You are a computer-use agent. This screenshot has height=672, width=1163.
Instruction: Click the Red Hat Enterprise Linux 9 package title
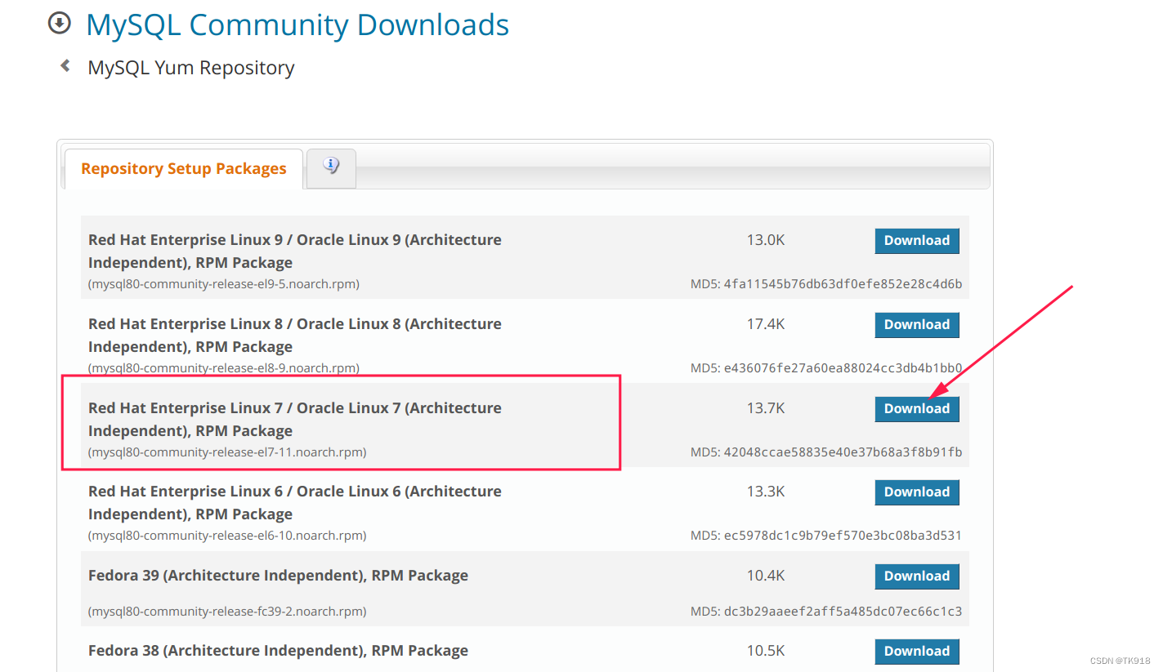click(x=295, y=251)
